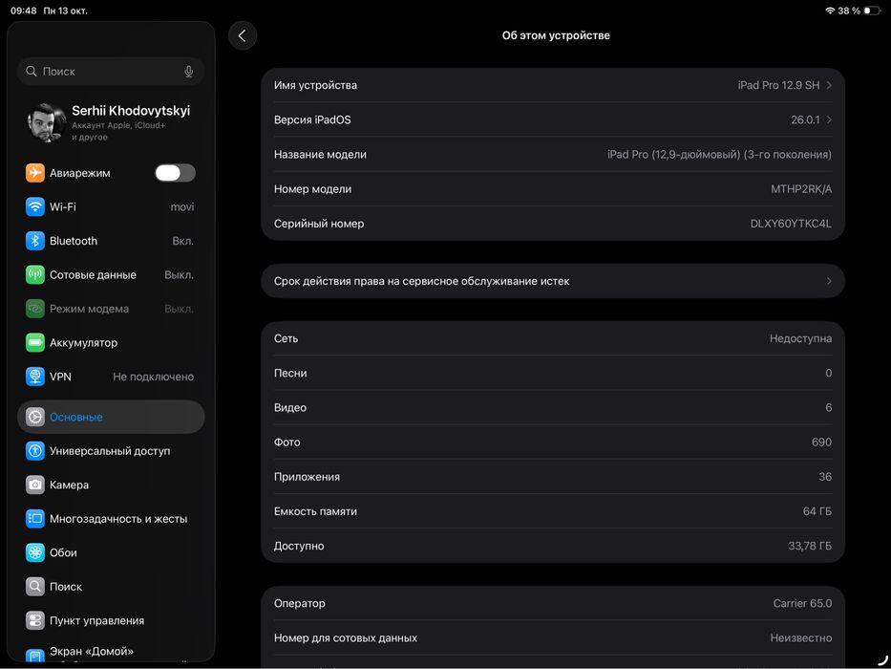Select Аккумулятор in sidebar
This screenshot has height=669, width=891.
coord(111,343)
